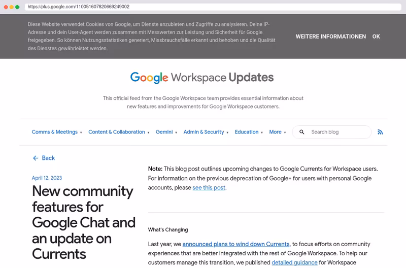Go Back to the blog list
406x268 pixels.
(x=48, y=158)
